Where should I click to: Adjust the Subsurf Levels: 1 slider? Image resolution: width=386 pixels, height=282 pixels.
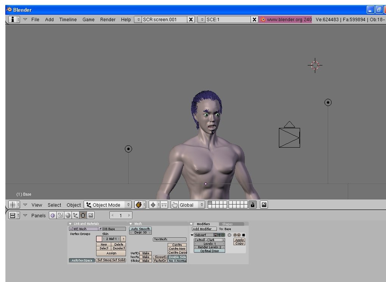click(210, 243)
